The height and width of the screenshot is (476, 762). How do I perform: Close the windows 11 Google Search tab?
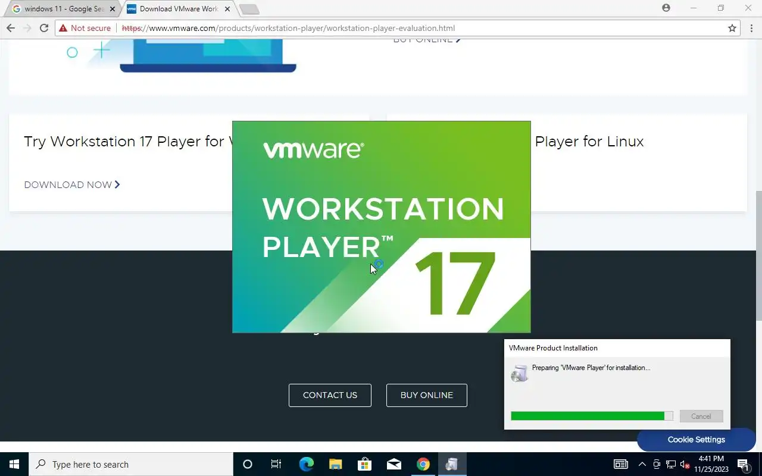tap(113, 9)
